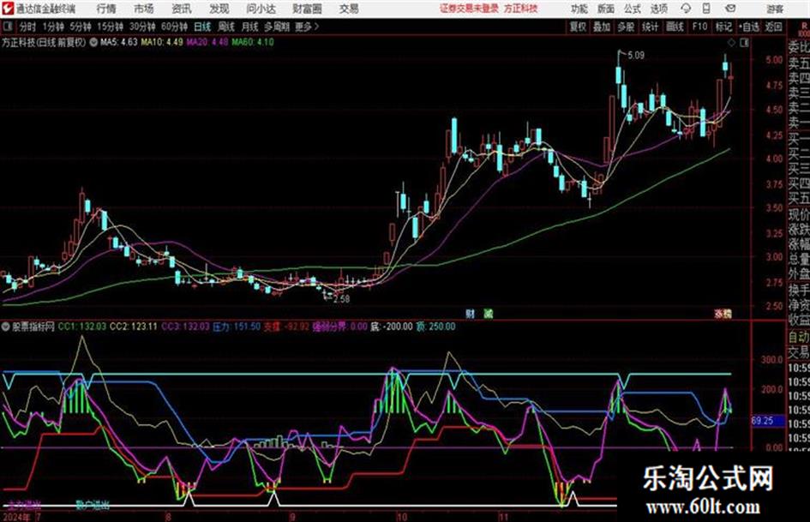Screen dimensions: 810x522
Task: Add stock via 自选 button
Action: [x=749, y=27]
